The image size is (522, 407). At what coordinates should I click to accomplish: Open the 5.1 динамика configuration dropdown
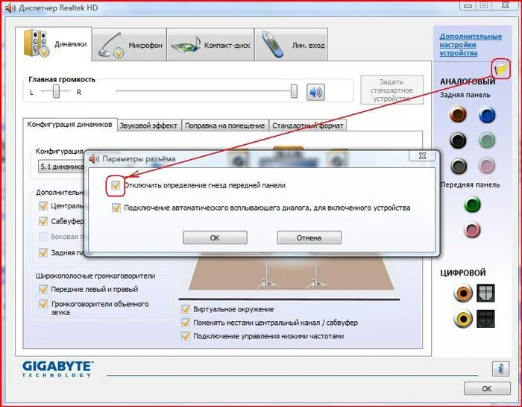coord(61,166)
